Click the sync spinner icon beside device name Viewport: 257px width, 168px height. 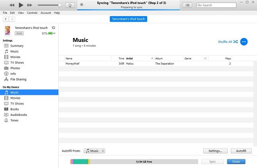tap(54, 28)
